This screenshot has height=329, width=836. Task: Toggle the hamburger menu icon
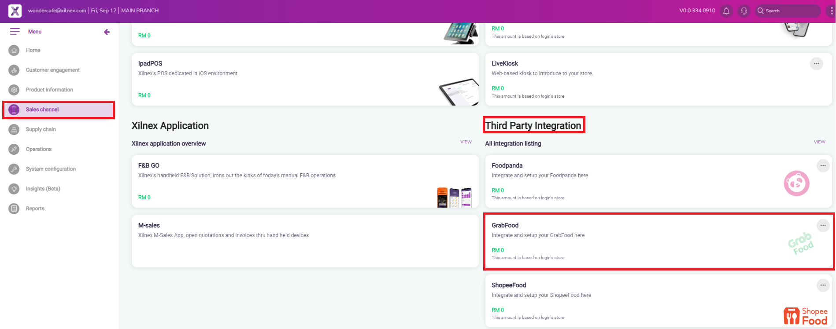coord(15,32)
